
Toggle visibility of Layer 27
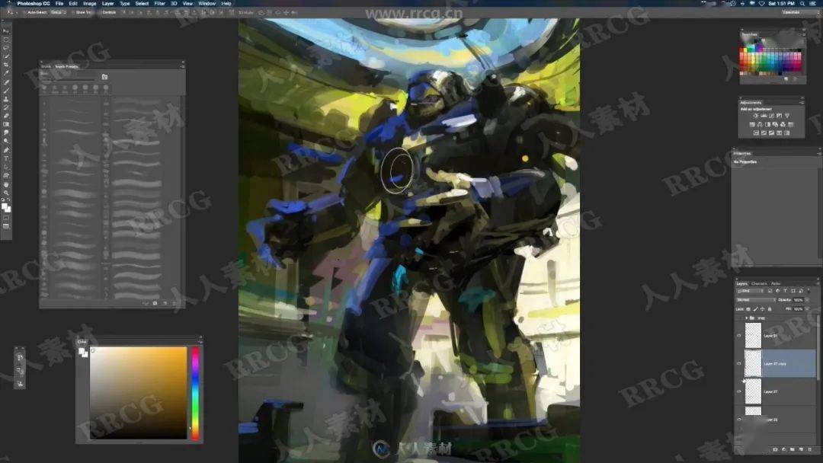click(739, 391)
